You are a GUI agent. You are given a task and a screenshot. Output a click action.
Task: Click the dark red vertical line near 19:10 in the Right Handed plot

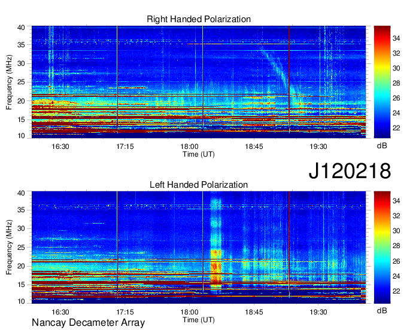(x=289, y=79)
